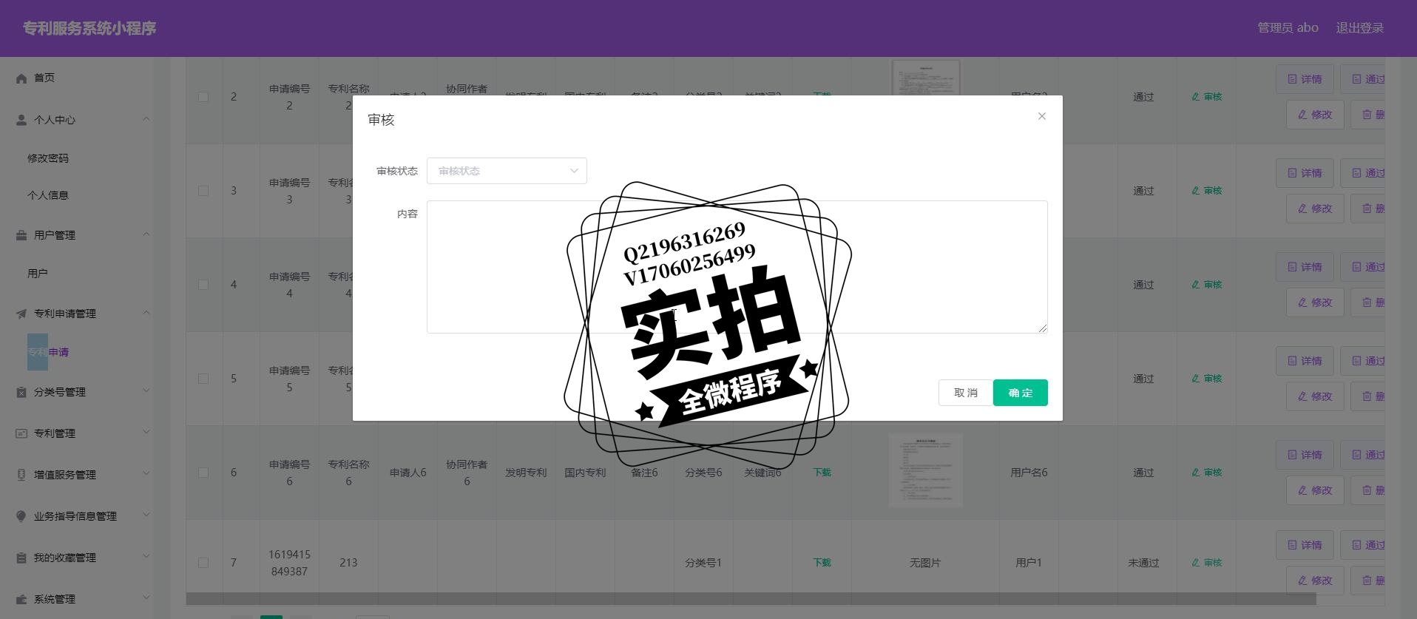The width and height of the screenshot is (1417, 619).
Task: Collapse the 专利申请管理 chevron
Action: coord(146,313)
